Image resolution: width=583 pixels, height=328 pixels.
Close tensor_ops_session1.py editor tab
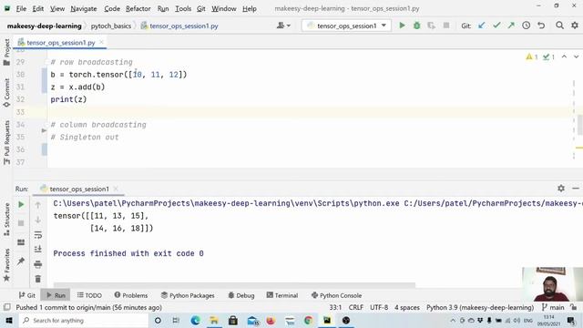(101, 43)
